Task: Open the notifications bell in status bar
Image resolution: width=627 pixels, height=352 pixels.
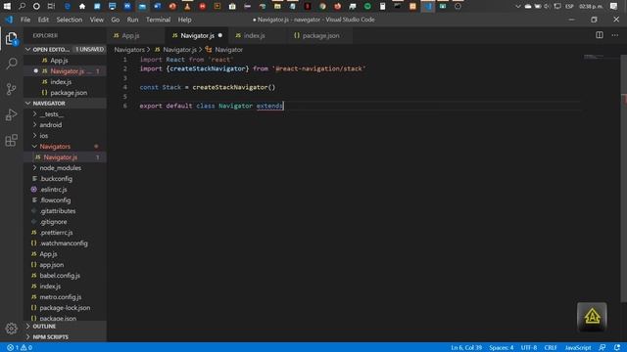Action: (x=617, y=348)
